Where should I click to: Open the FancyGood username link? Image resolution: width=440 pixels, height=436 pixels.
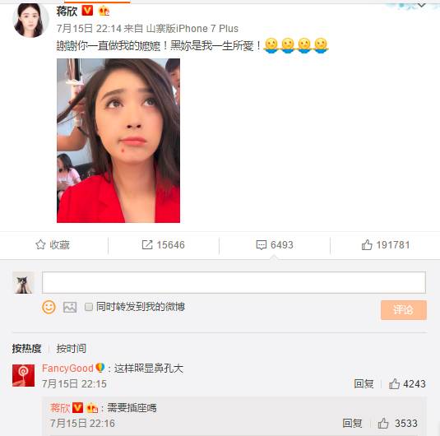pyautogui.click(x=67, y=368)
